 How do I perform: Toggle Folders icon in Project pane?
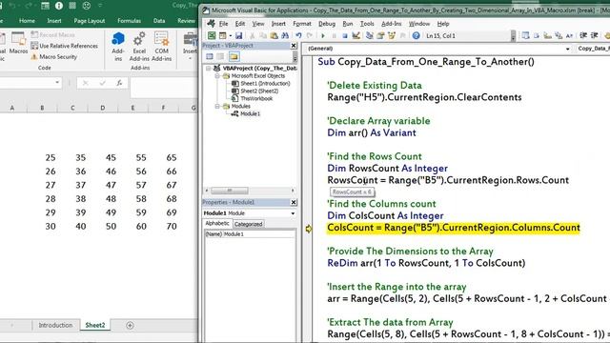click(x=234, y=57)
